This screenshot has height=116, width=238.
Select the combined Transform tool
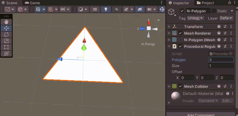pyautogui.click(x=6, y=53)
